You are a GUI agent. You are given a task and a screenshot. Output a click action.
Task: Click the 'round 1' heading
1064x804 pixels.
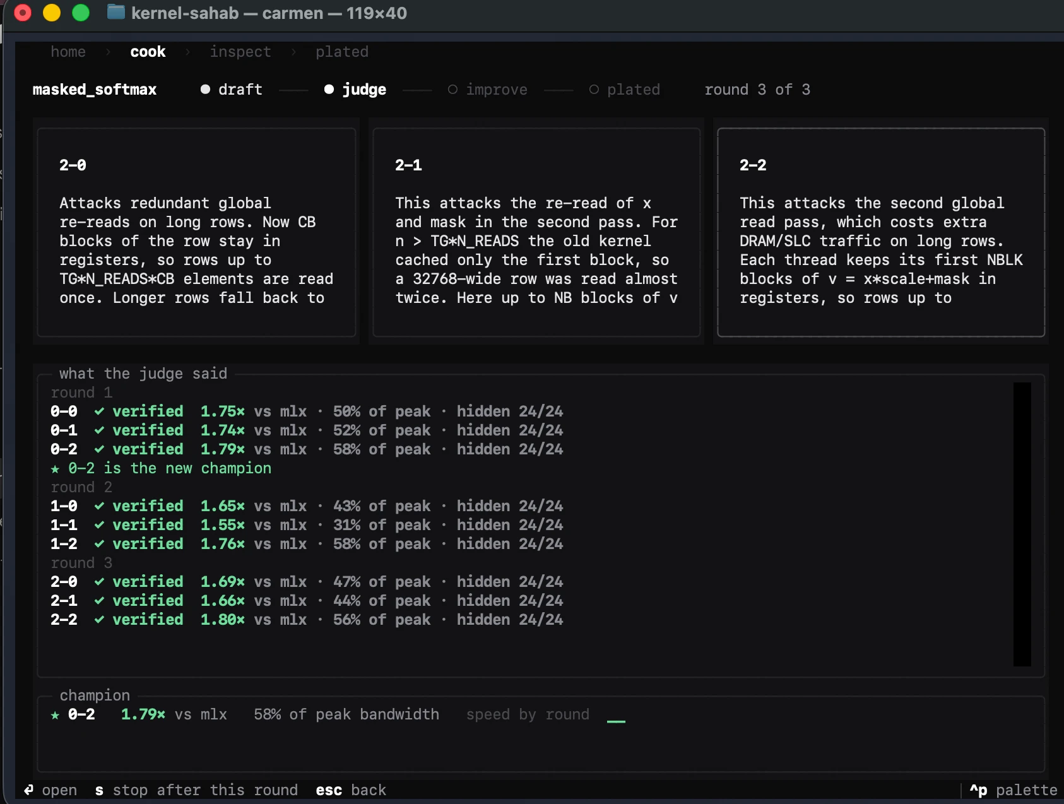click(x=81, y=393)
